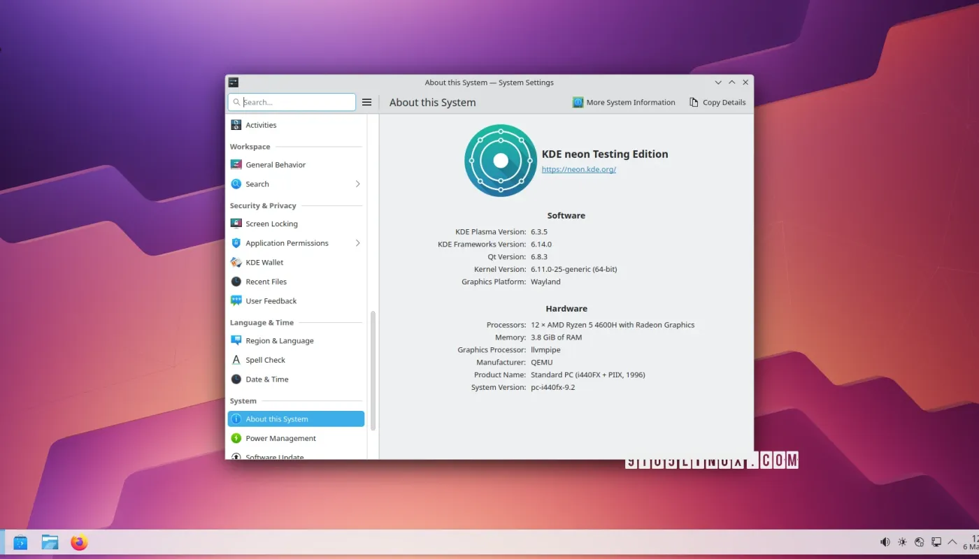
Task: Click the llvmpipe graphics processor value
Action: [x=545, y=350]
